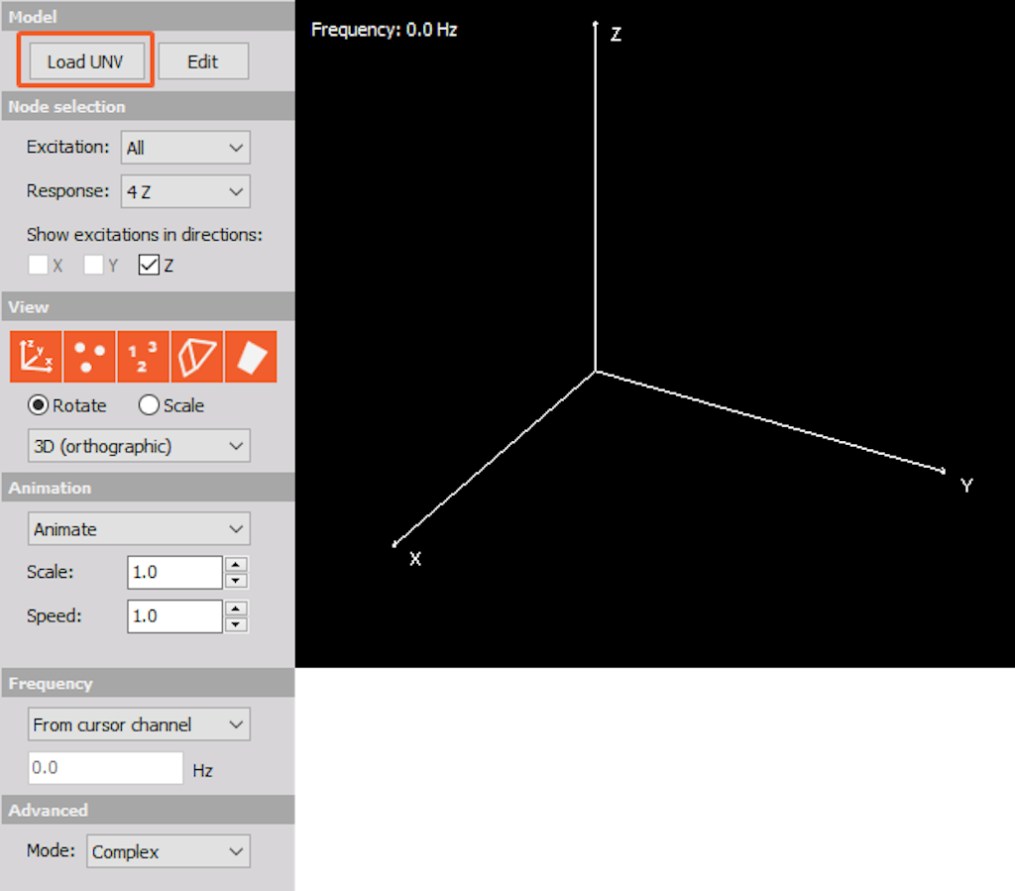Toggle the wireframe lines view icon
Viewport: 1015px width, 891px height.
[197, 357]
